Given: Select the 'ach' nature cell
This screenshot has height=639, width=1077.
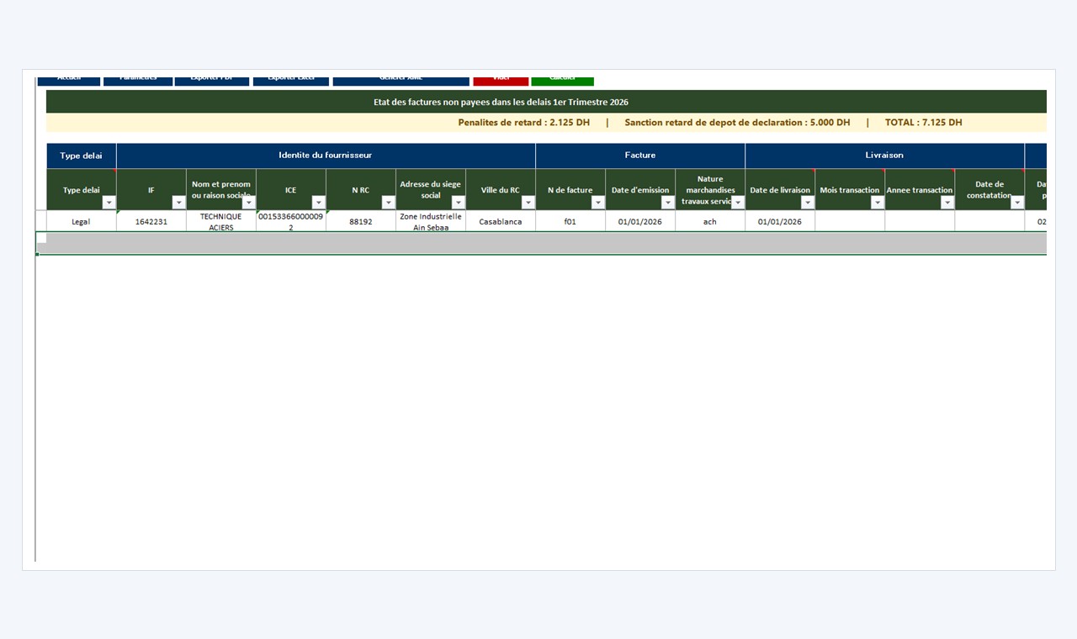Looking at the screenshot, I should click(710, 222).
